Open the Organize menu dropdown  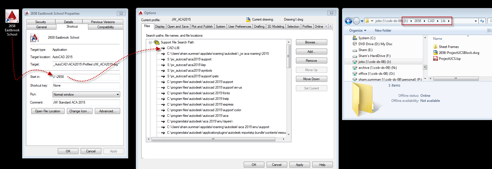358,30
